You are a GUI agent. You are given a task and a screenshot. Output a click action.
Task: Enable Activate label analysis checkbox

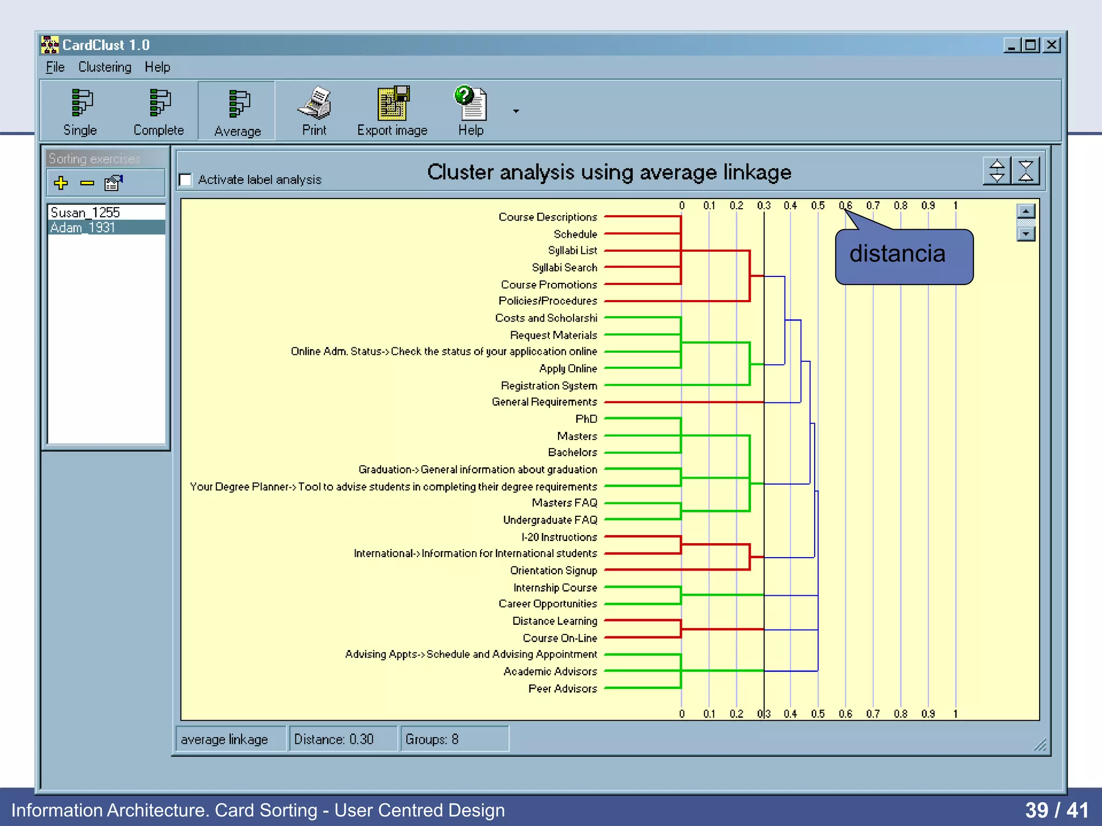[186, 180]
